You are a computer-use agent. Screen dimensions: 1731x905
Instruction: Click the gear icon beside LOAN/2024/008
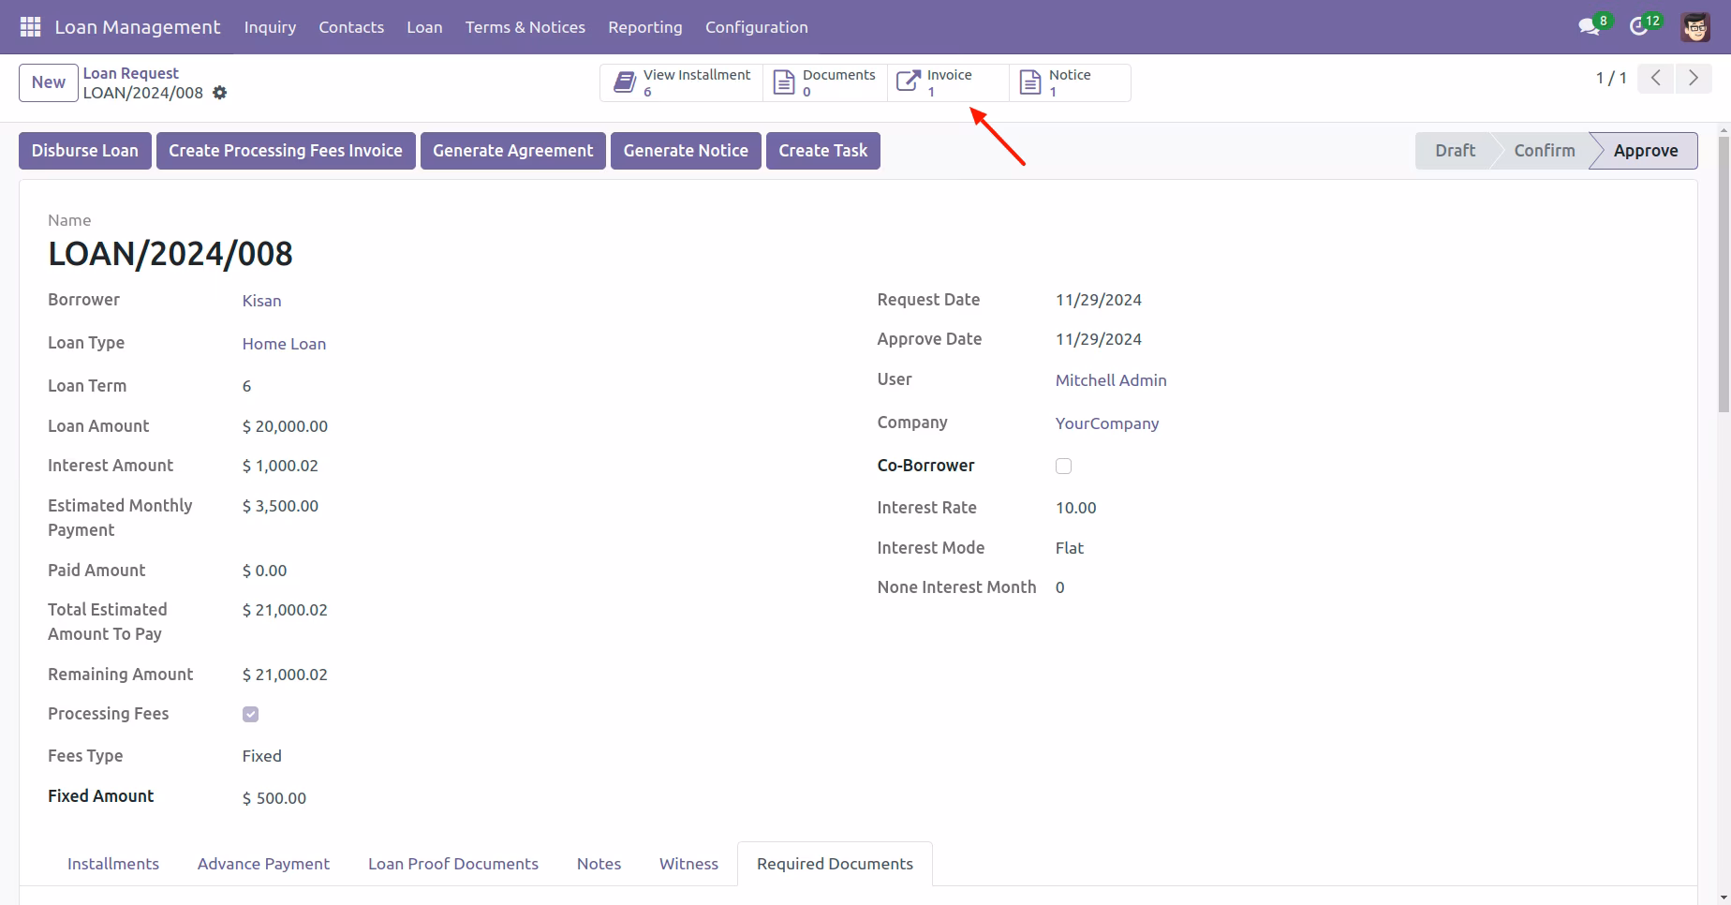pyautogui.click(x=220, y=93)
